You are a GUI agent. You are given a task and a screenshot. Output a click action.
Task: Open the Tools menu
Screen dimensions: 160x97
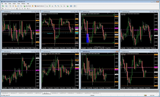tap(19, 4)
